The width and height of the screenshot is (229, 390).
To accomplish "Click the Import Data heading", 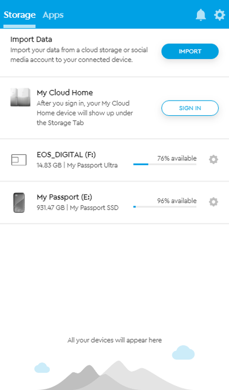I will [31, 39].
